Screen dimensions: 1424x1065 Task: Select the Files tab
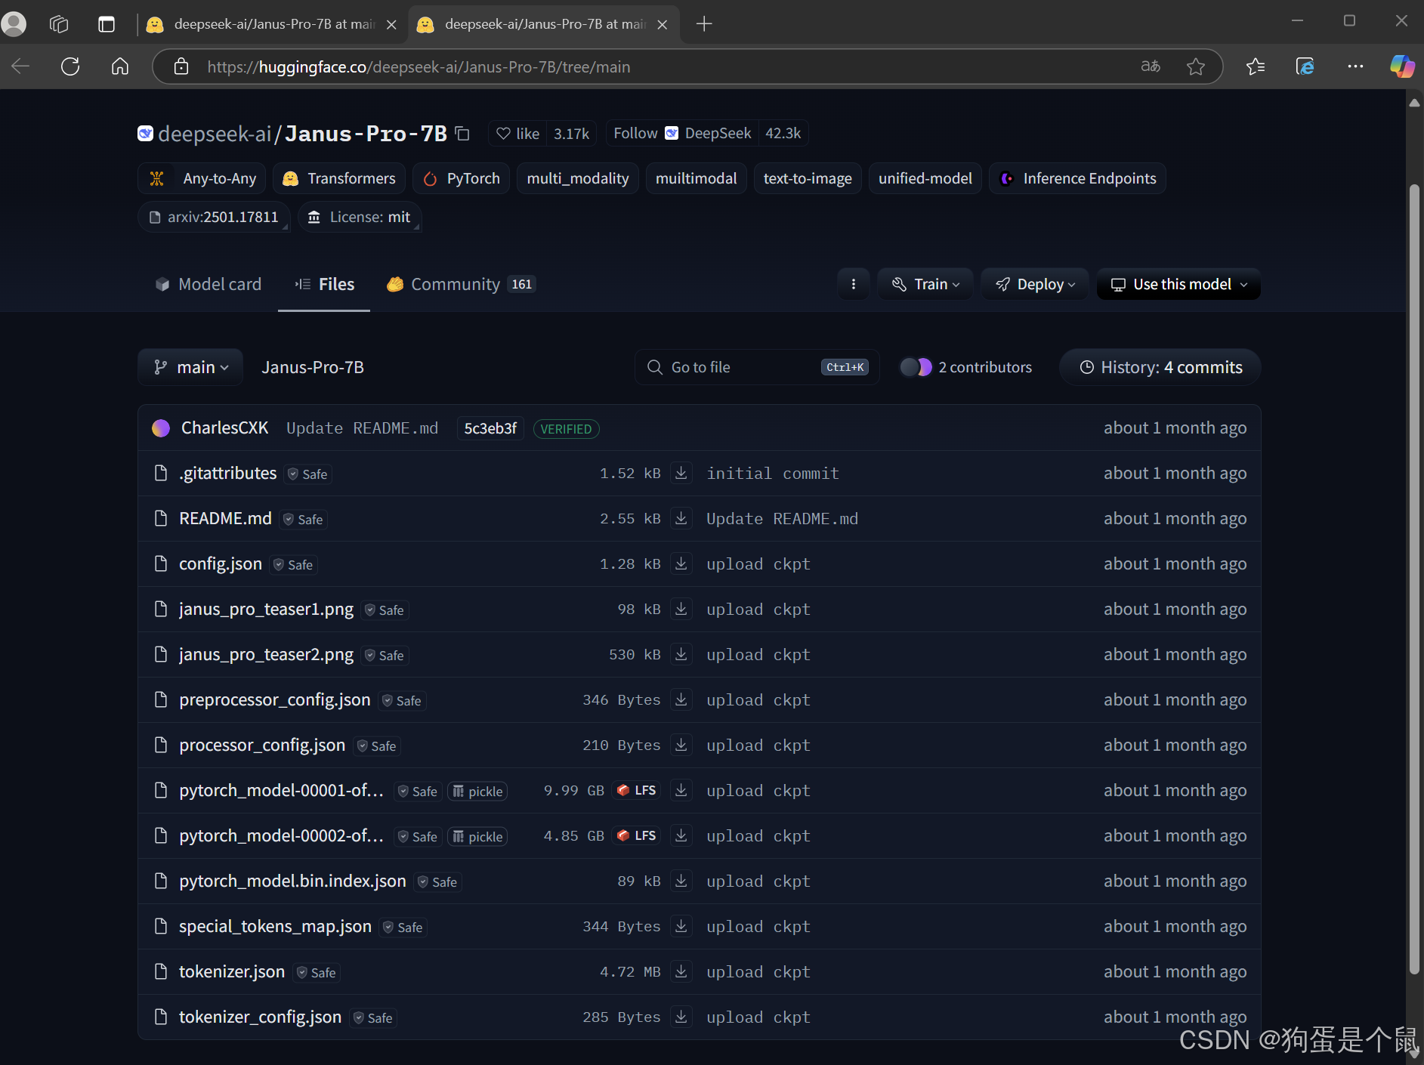click(x=324, y=284)
